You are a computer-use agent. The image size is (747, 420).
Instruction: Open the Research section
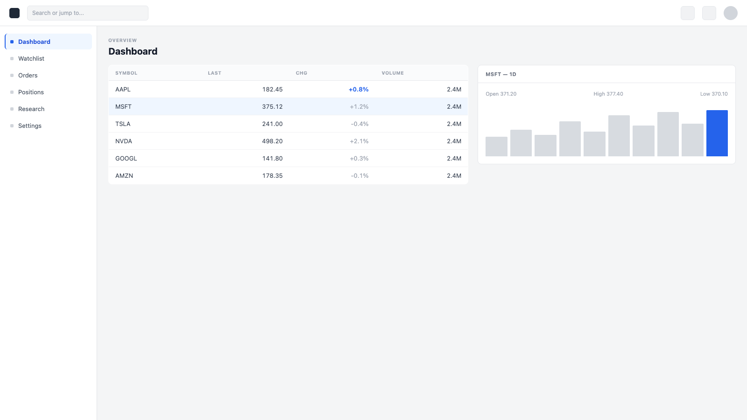point(49,109)
